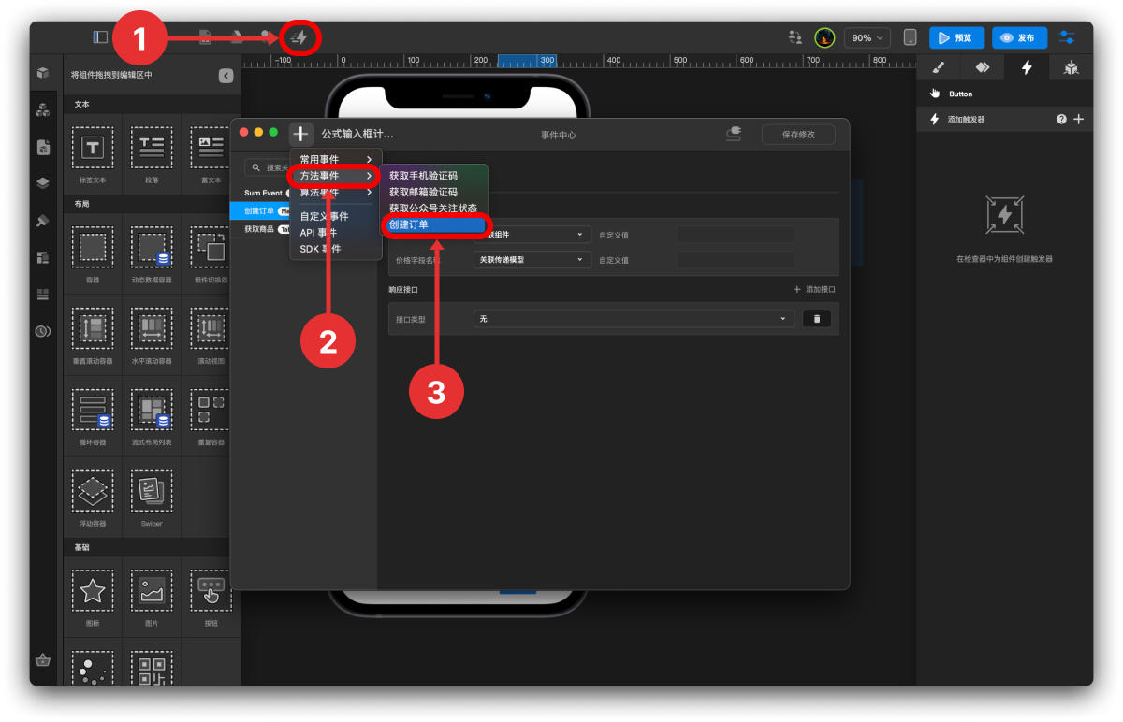
Task: Select 获取商品 in the event list
Action: (x=259, y=228)
